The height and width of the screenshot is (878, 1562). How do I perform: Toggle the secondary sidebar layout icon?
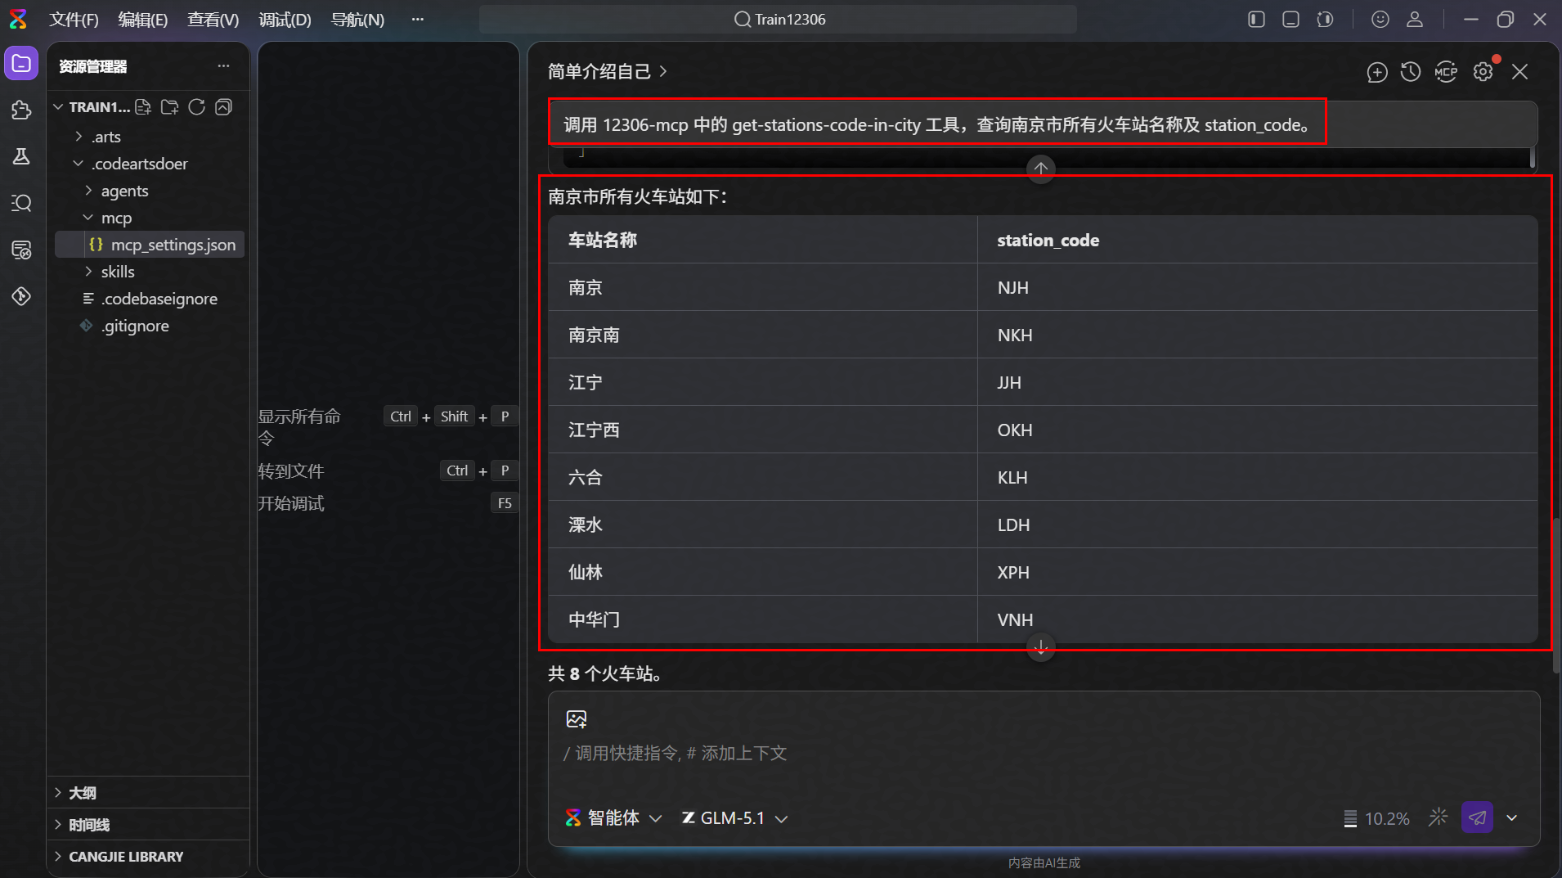1325,20
